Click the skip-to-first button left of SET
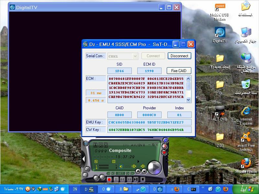 click(108, 173)
